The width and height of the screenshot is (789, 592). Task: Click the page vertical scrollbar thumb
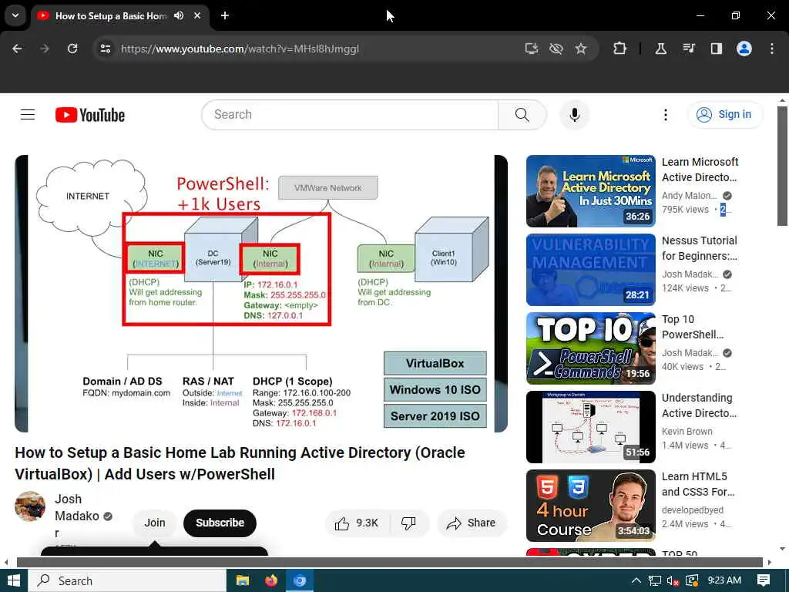pos(782,166)
